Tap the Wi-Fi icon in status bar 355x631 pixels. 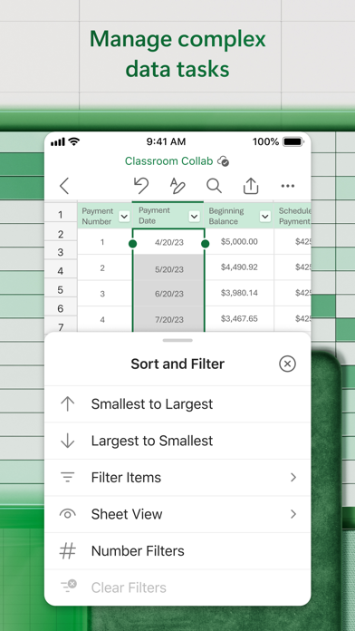74,141
